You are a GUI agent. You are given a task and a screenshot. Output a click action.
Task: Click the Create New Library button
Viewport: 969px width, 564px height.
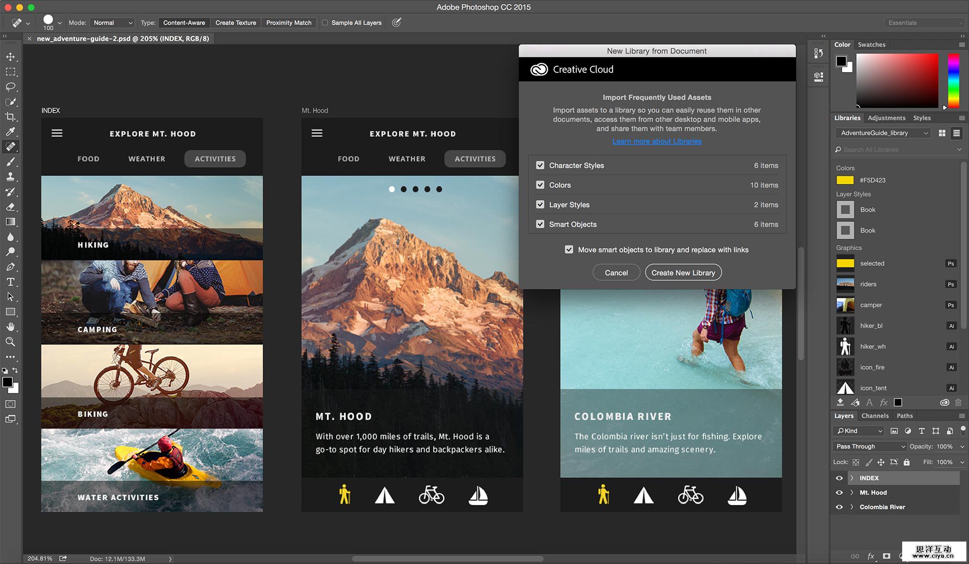tap(683, 273)
